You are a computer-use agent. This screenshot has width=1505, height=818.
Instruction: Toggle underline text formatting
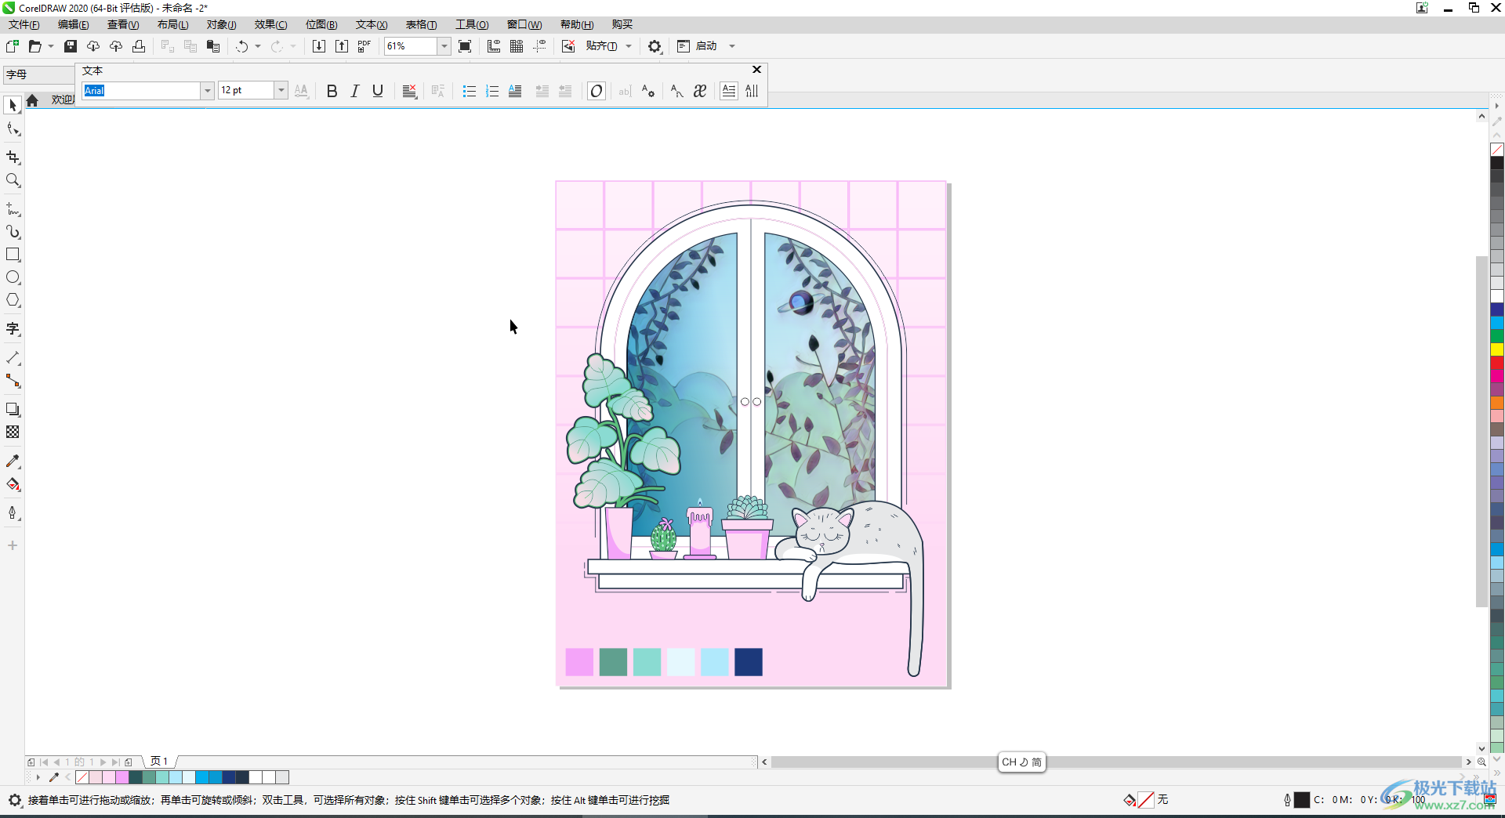tap(378, 91)
